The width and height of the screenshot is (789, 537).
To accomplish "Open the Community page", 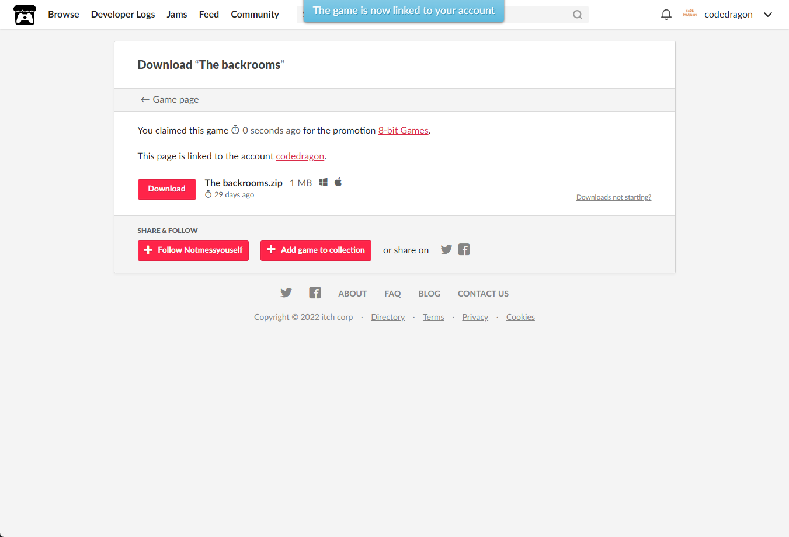I will point(255,14).
